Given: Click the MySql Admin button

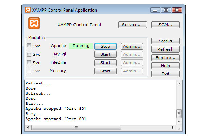Looking at the screenshot, I should (132, 54).
